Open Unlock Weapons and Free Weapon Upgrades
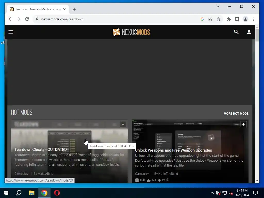 pyautogui.click(x=174, y=150)
